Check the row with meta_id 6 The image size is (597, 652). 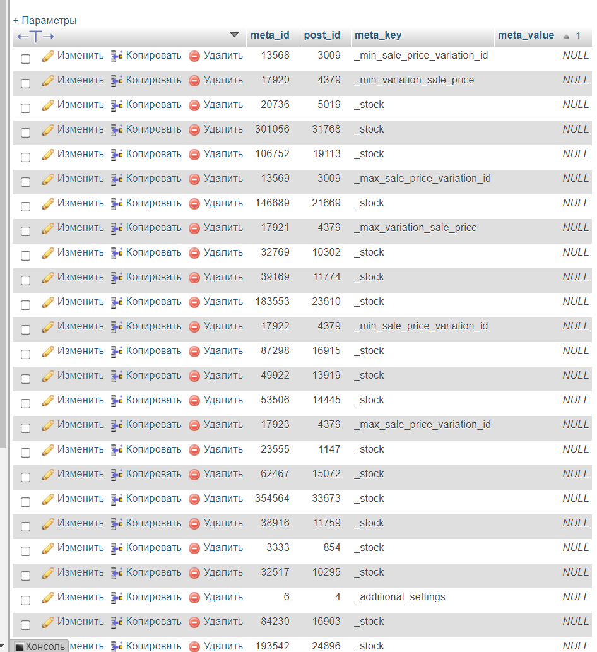point(26,600)
